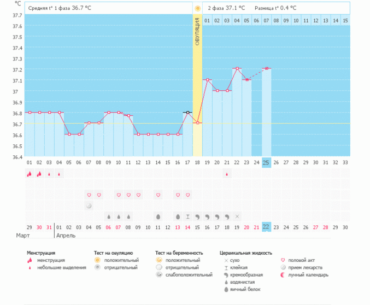370x305 pixels.
Task: Select highlighted calendar date 22 in April
Action: pos(266,227)
